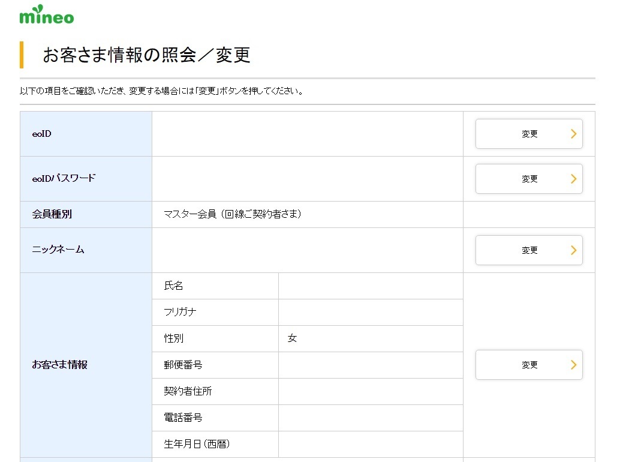Click the 契約者住所 field label

pos(188,391)
